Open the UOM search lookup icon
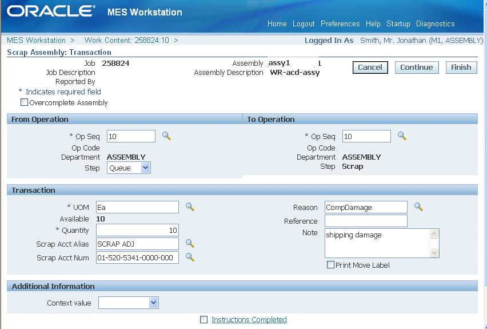The width and height of the screenshot is (487, 329). tap(190, 207)
